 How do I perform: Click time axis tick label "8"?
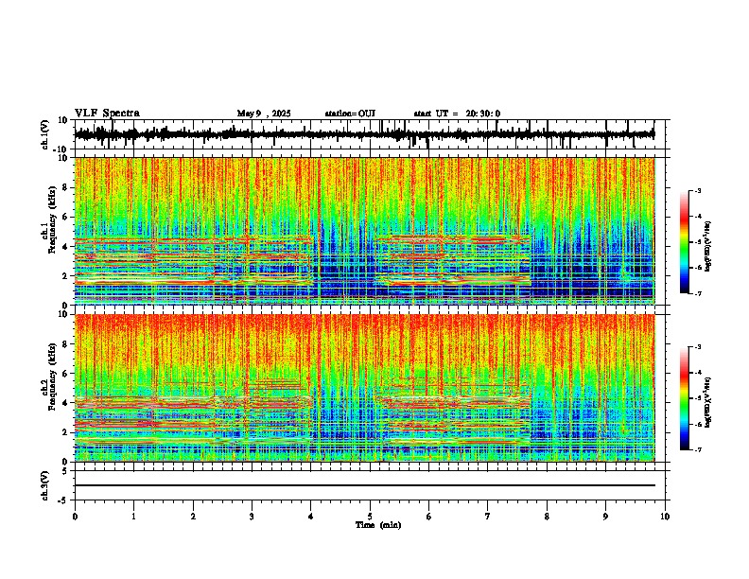547,517
